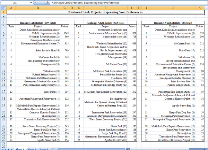
Task: Click the previous sheet navigation arrow
Action: [5, 148]
